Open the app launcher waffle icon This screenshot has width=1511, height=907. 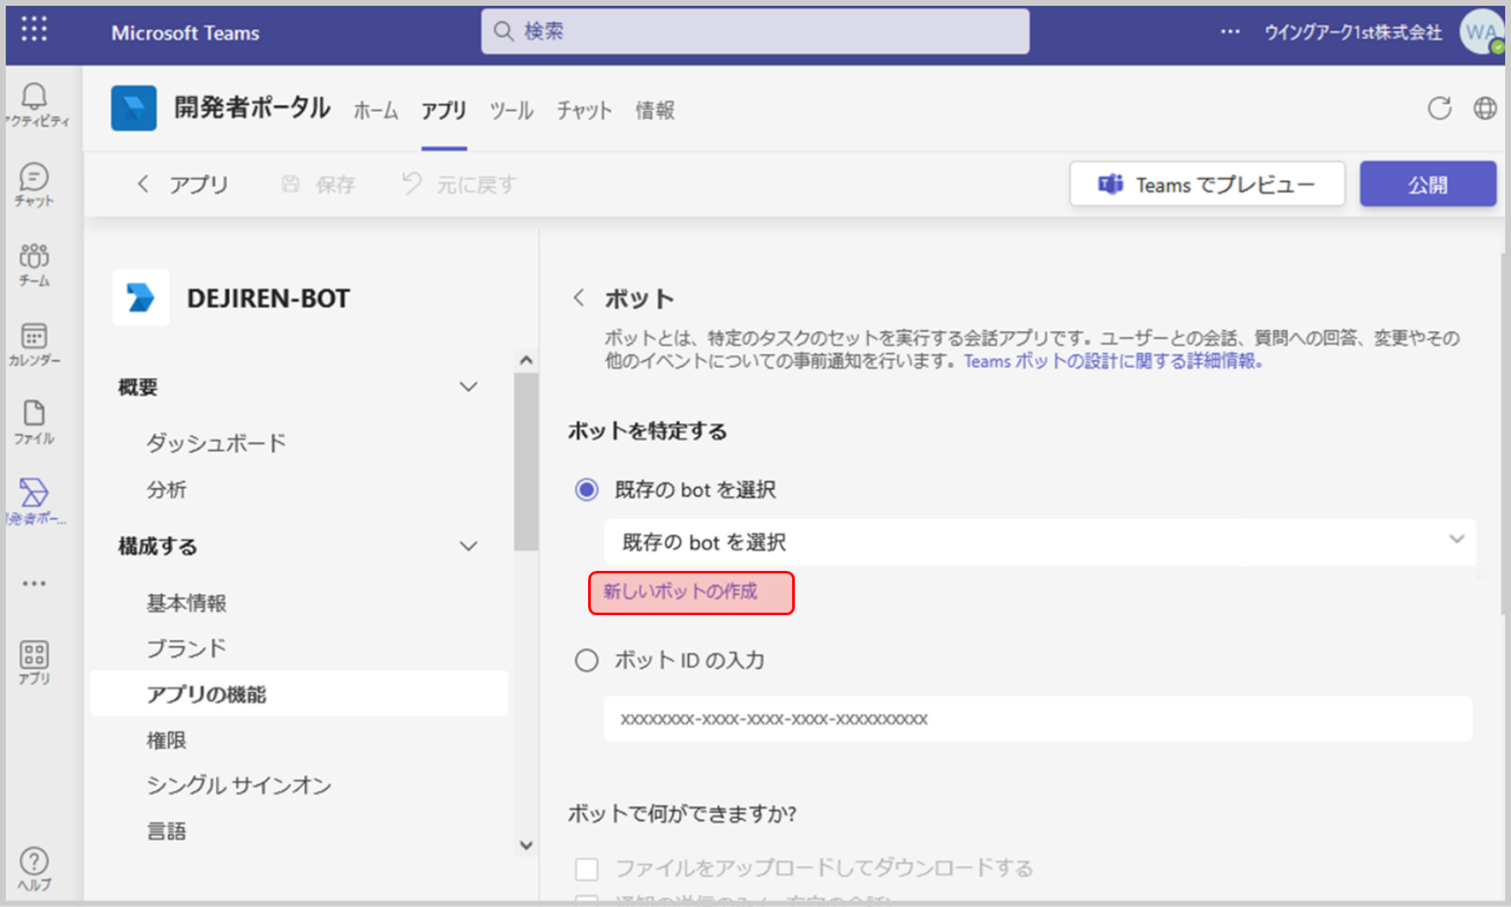[x=34, y=30]
